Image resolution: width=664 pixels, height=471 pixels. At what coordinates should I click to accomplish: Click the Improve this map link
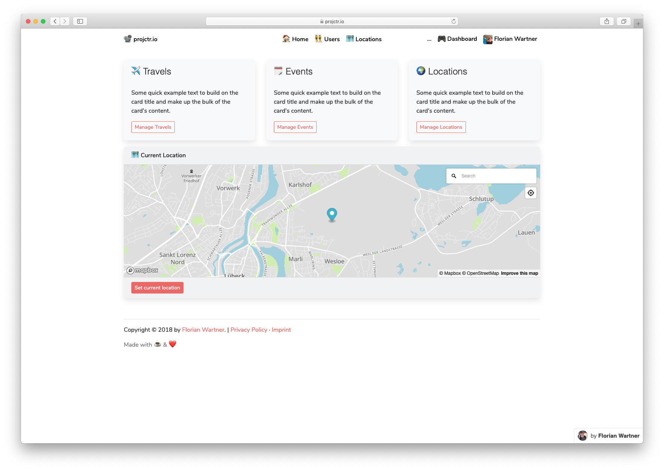pyautogui.click(x=519, y=273)
